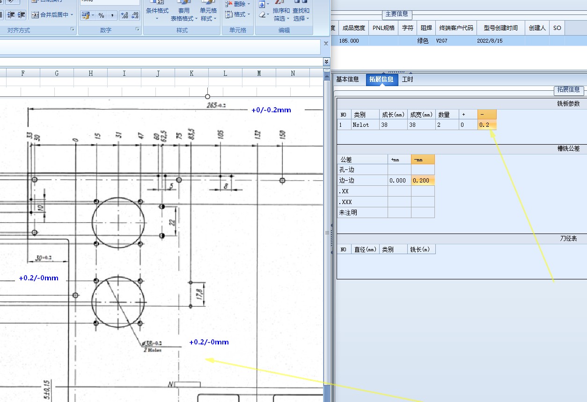Increase decimal places button
Image resolution: width=587 pixels, height=402 pixels.
pyautogui.click(x=124, y=15)
